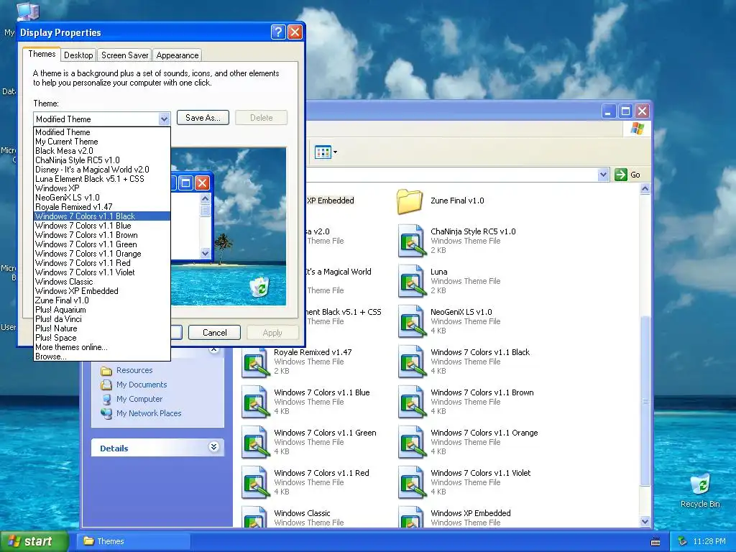Choose Browse... in theme list
Viewport: 736px width, 552px height.
click(102, 356)
